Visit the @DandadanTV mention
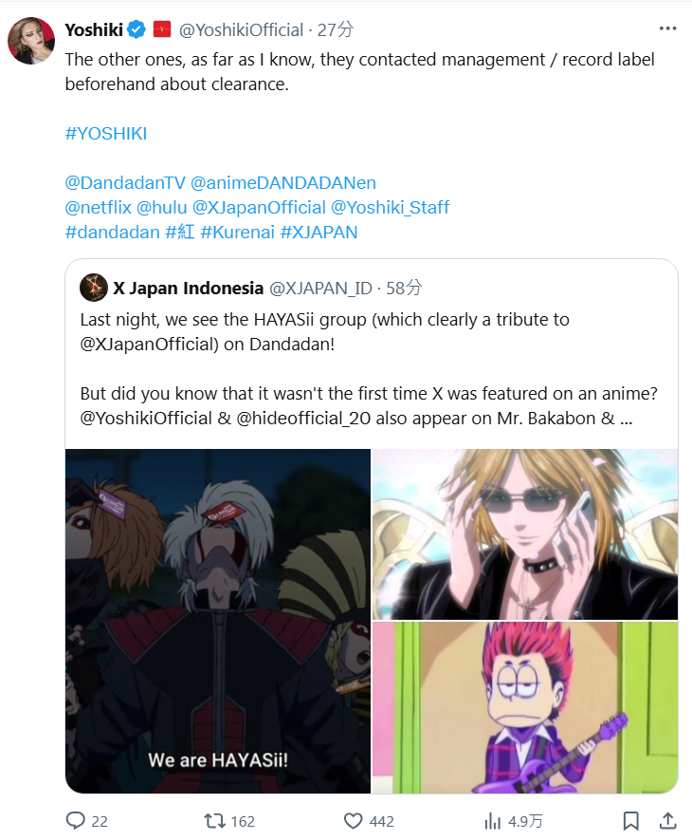This screenshot has height=840, width=692. (x=125, y=182)
